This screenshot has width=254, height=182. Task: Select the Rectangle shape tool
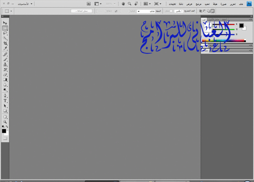tap(5, 111)
